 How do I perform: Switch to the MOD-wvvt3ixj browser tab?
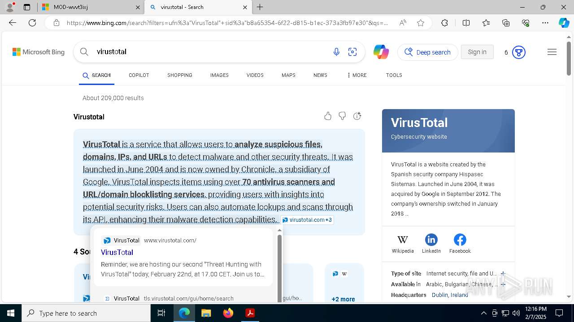91,7
